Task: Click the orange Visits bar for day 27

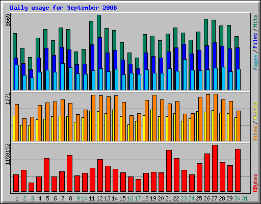Action: pos(216,117)
